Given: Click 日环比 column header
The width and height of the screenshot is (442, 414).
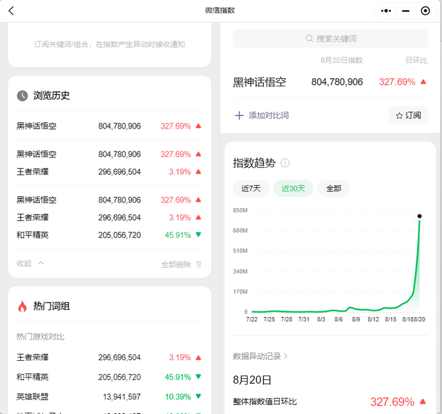Looking at the screenshot, I should pos(416,60).
